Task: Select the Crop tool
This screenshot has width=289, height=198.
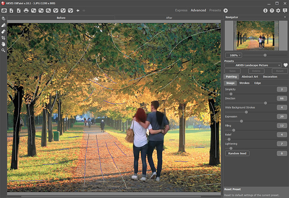Action: click(3, 38)
